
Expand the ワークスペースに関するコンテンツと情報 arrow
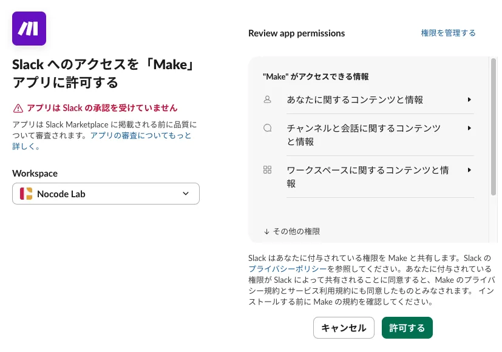(469, 170)
